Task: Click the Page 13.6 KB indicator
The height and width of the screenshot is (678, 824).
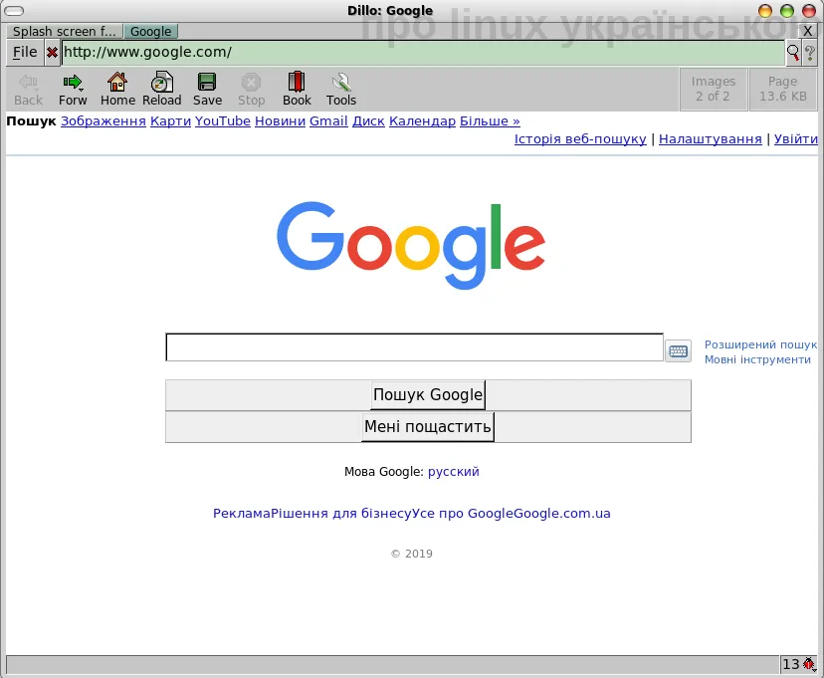Action: pos(782,89)
